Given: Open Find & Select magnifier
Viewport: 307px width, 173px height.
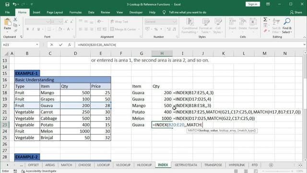Looking at the screenshot, I should [x=287, y=22].
